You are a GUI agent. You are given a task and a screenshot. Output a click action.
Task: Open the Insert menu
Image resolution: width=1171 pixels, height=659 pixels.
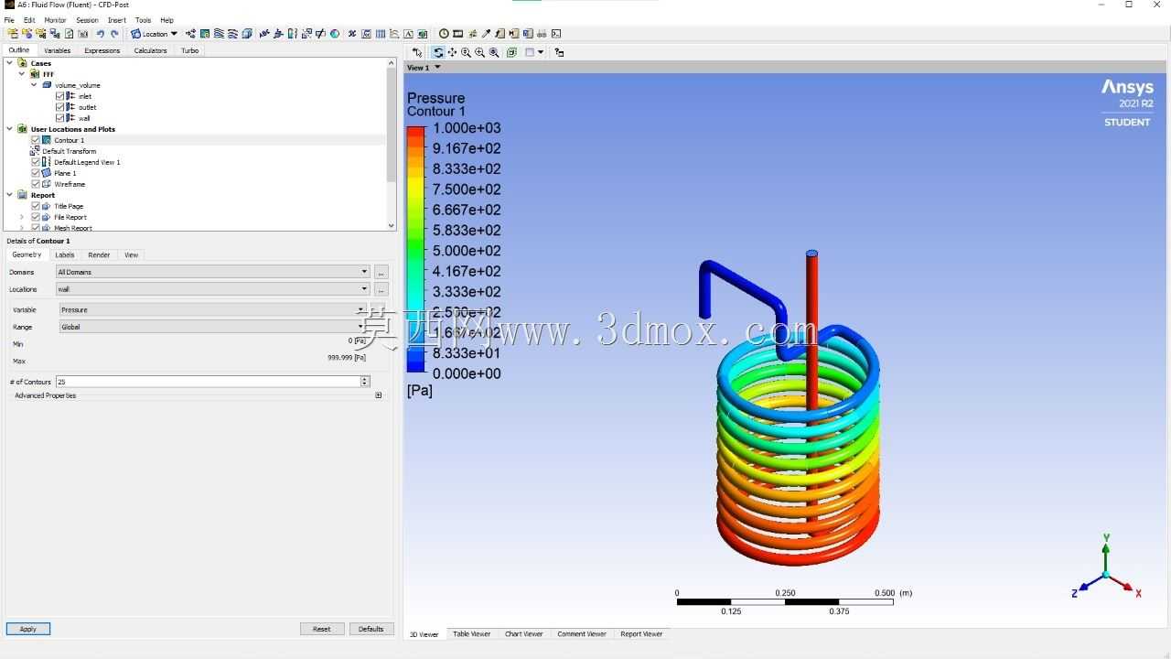click(117, 20)
